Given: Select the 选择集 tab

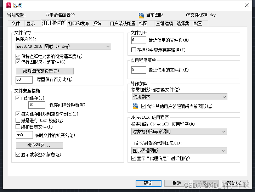Looking at the screenshot, I should 183,24.
